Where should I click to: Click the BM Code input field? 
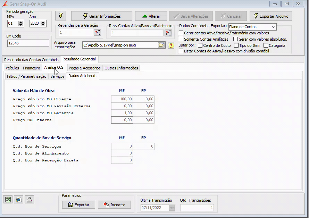point(28,43)
